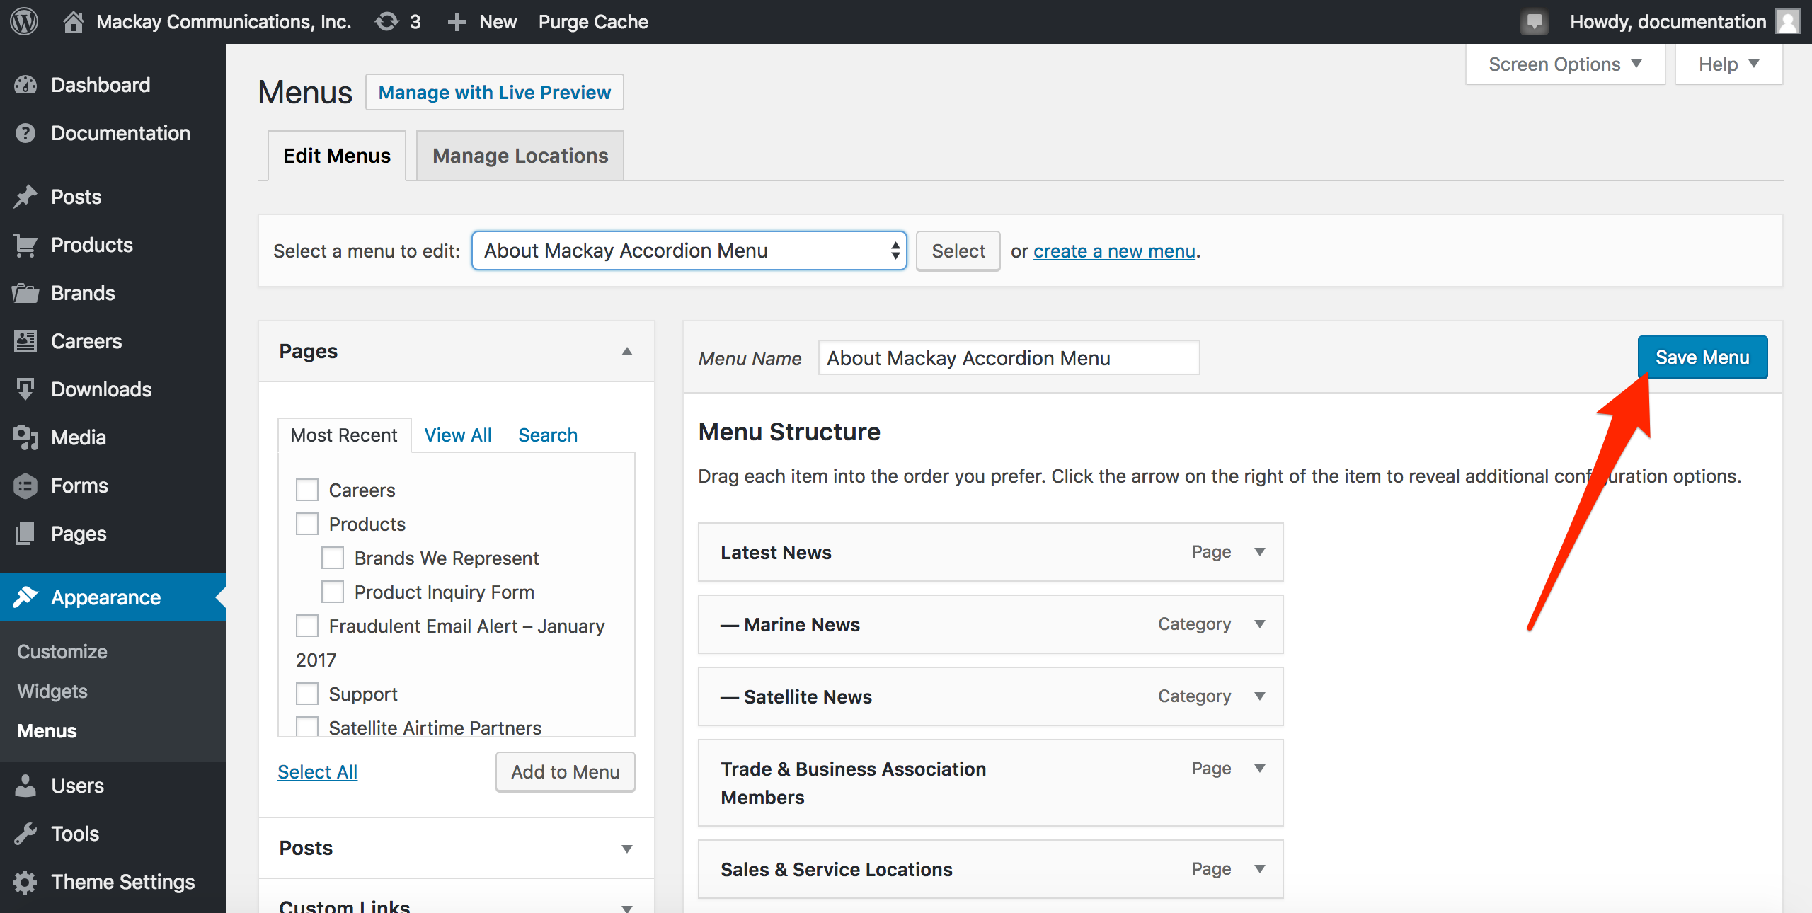The image size is (1812, 913).
Task: Select the Most Recent pages tab
Action: click(344, 435)
